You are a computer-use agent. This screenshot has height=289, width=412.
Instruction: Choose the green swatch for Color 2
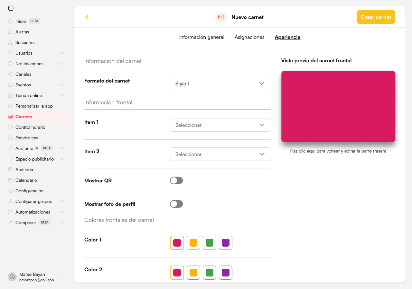pyautogui.click(x=210, y=273)
